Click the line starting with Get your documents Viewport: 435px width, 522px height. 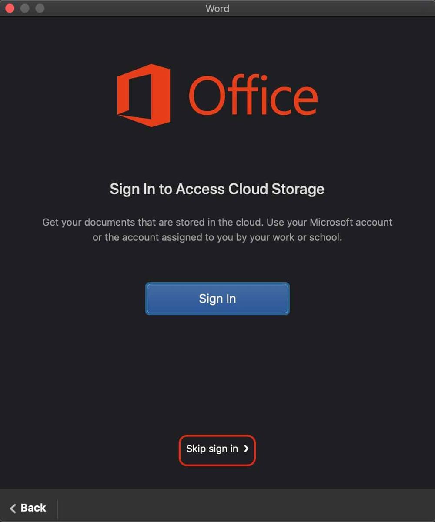click(217, 222)
